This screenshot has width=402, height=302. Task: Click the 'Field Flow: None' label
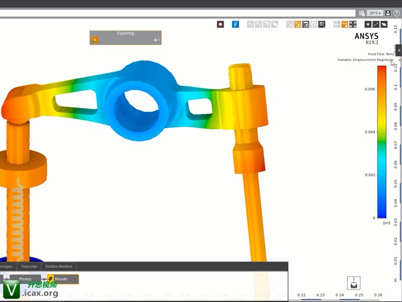pos(381,54)
